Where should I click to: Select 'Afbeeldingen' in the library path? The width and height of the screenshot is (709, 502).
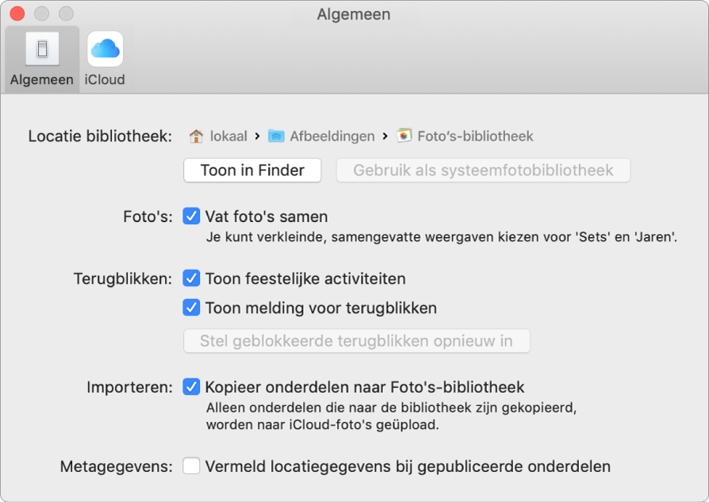point(333,135)
